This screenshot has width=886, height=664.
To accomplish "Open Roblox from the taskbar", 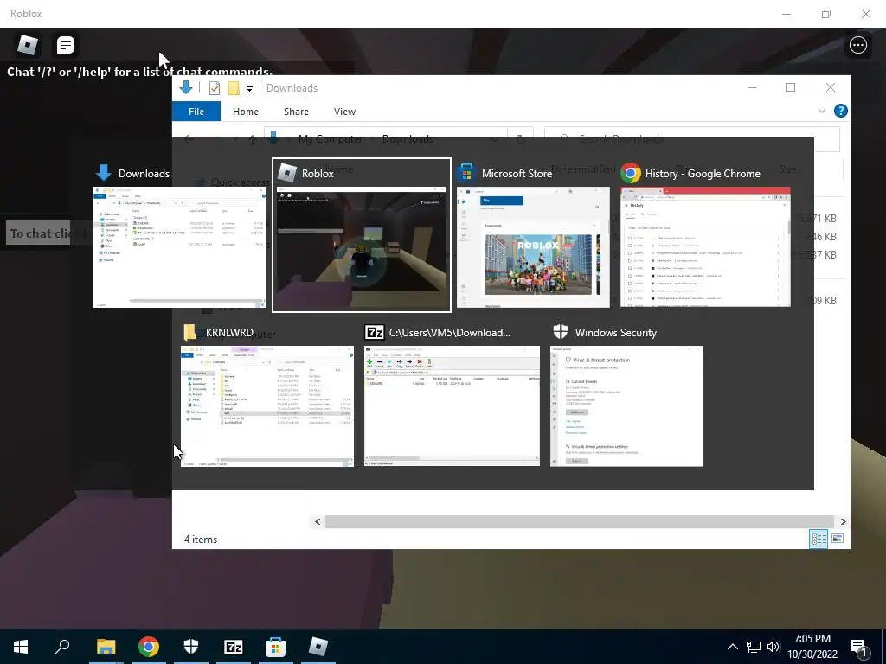I will [318, 647].
